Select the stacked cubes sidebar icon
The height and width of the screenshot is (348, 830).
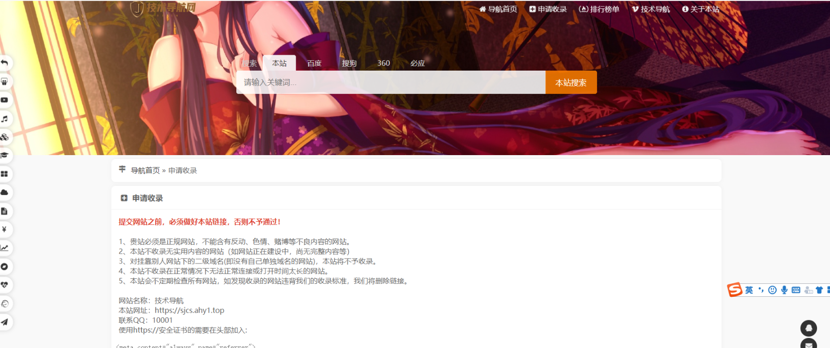pyautogui.click(x=4, y=137)
